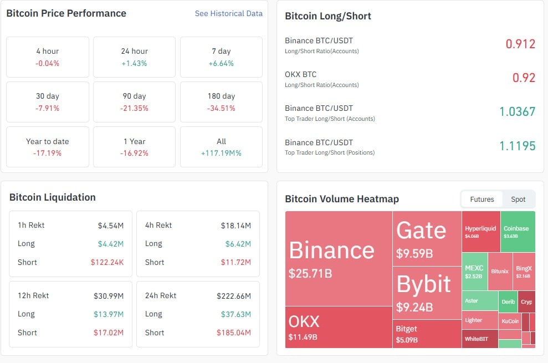The height and width of the screenshot is (363, 548).
Task: Click the OKX BTC long/short ratio row
Action: tap(410, 78)
